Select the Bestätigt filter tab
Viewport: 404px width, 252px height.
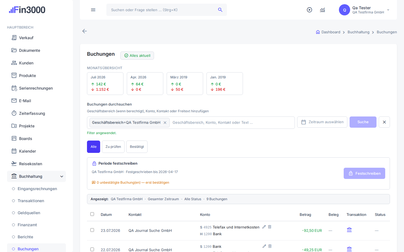point(137,147)
